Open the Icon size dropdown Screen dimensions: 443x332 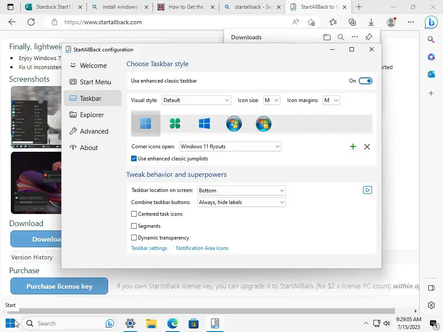(x=272, y=100)
